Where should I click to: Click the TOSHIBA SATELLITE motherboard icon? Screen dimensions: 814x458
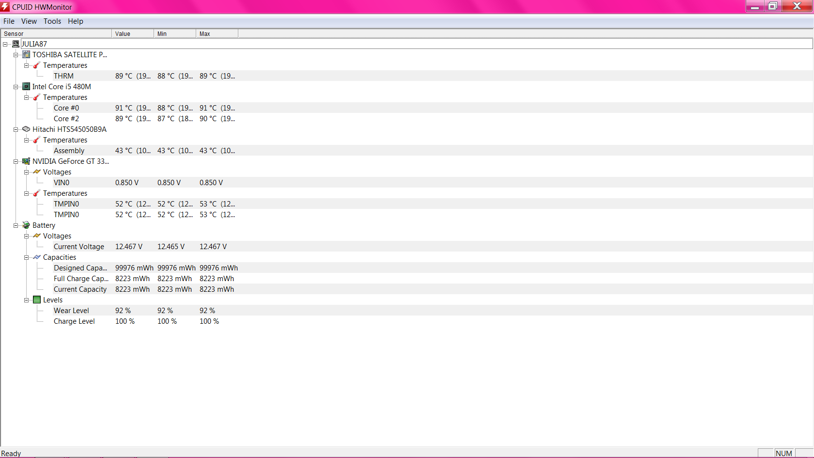[x=26, y=55]
